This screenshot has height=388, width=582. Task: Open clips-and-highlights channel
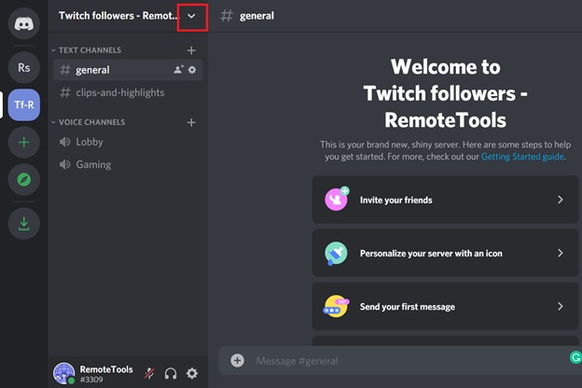128,92
